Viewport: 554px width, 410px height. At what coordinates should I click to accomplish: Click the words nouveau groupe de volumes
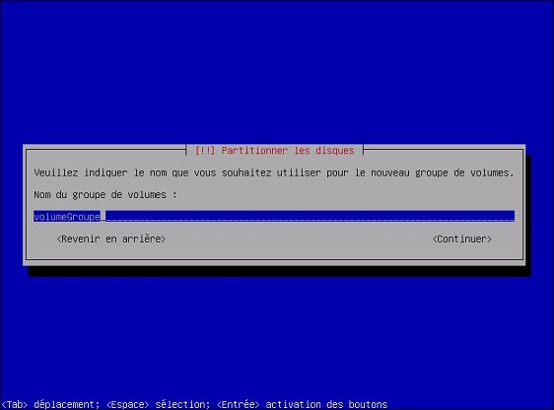pyautogui.click(x=442, y=172)
